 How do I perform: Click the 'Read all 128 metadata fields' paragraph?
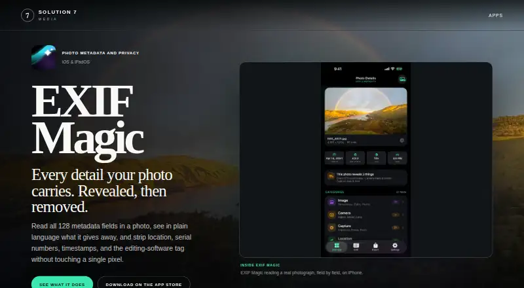click(111, 243)
